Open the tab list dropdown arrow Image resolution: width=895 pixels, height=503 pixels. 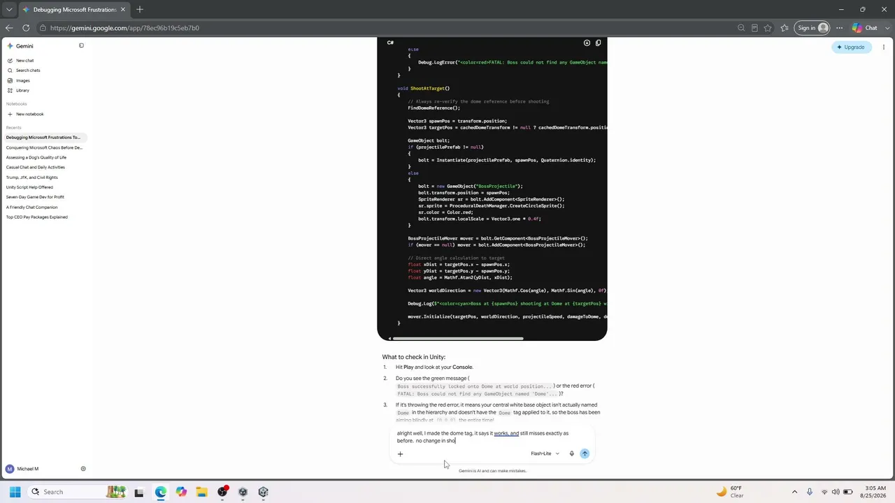[x=8, y=10]
